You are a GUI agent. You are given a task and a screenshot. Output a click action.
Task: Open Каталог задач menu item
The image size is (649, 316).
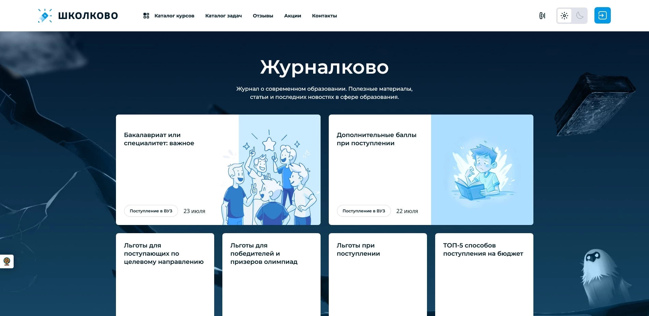click(223, 16)
